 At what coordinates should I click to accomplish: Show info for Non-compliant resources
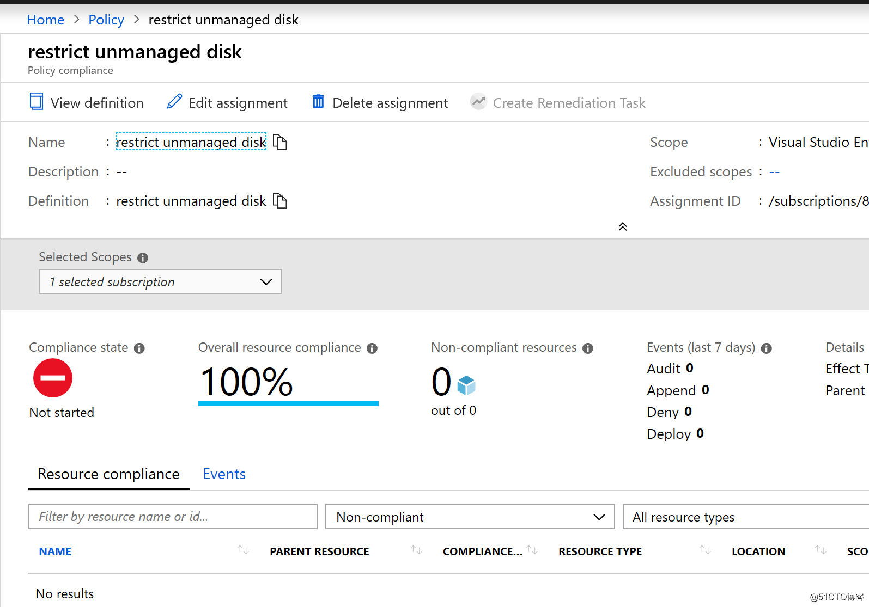[x=588, y=348]
